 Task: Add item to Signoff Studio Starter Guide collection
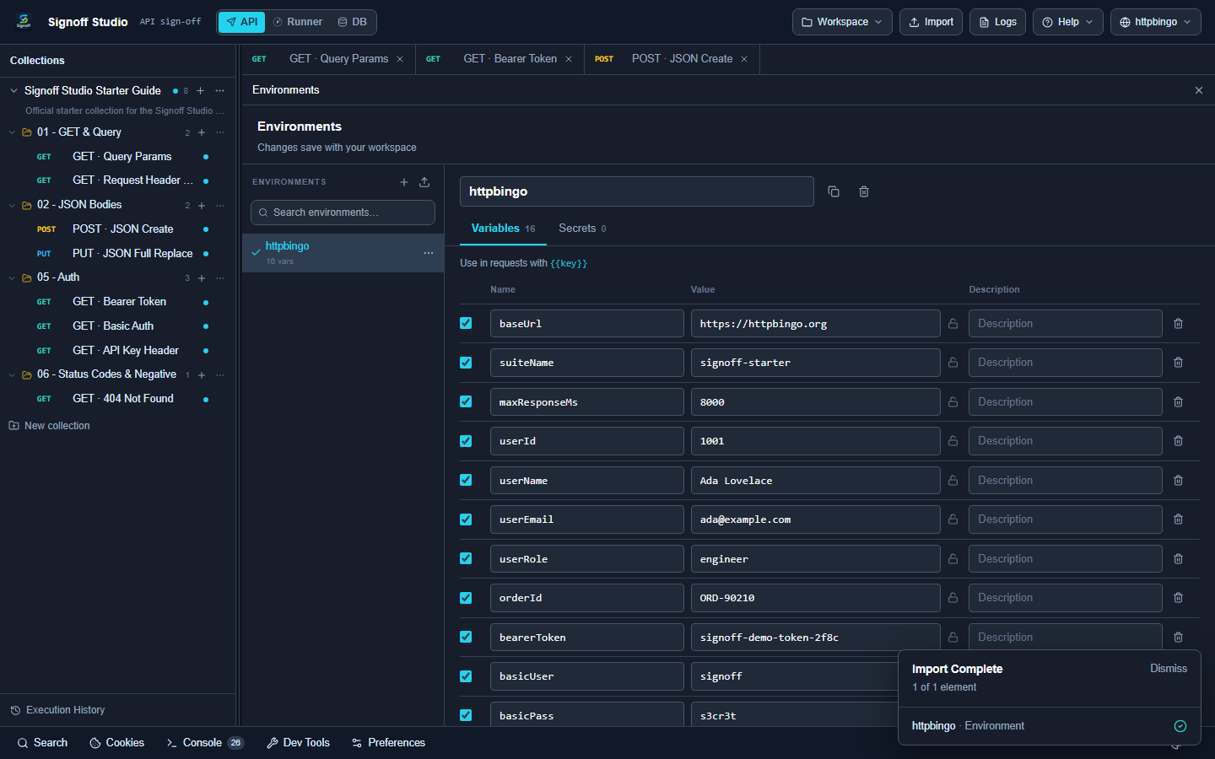click(x=200, y=91)
